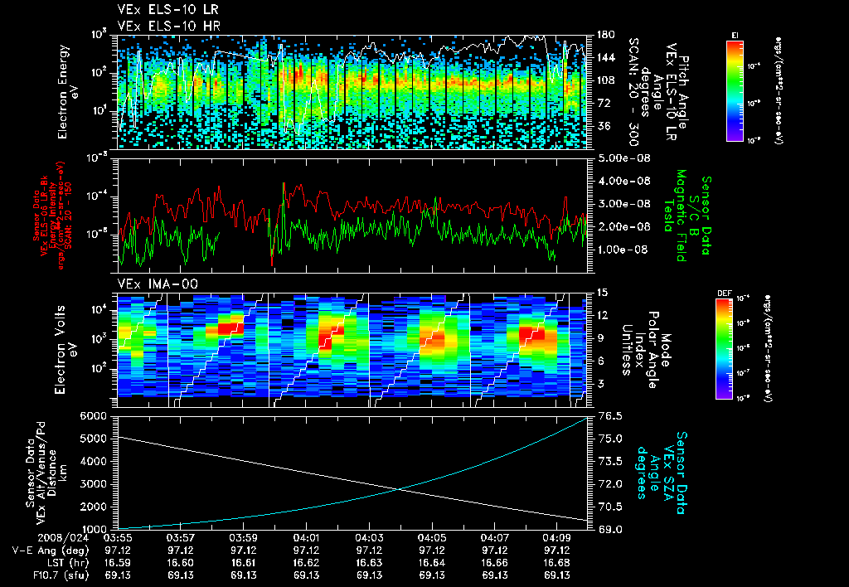Click the LST value 16.62
The image size is (849, 587).
306,563
